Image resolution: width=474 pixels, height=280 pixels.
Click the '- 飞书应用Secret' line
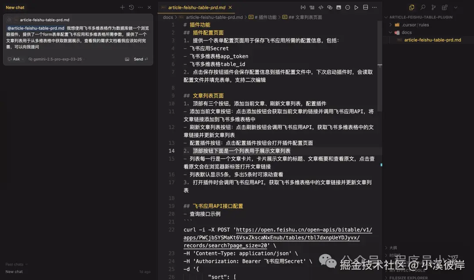[x=206, y=48]
